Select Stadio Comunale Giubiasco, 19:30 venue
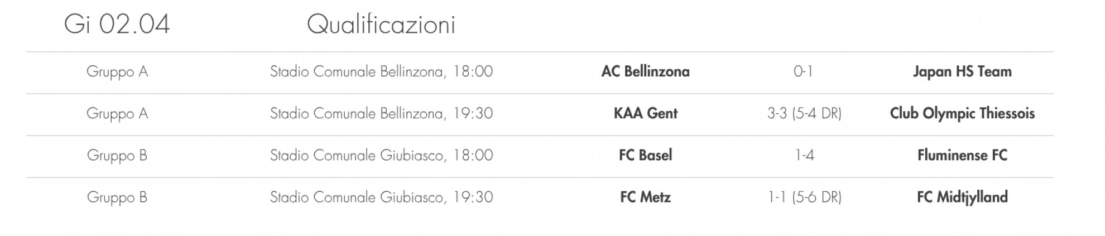 [x=381, y=197]
